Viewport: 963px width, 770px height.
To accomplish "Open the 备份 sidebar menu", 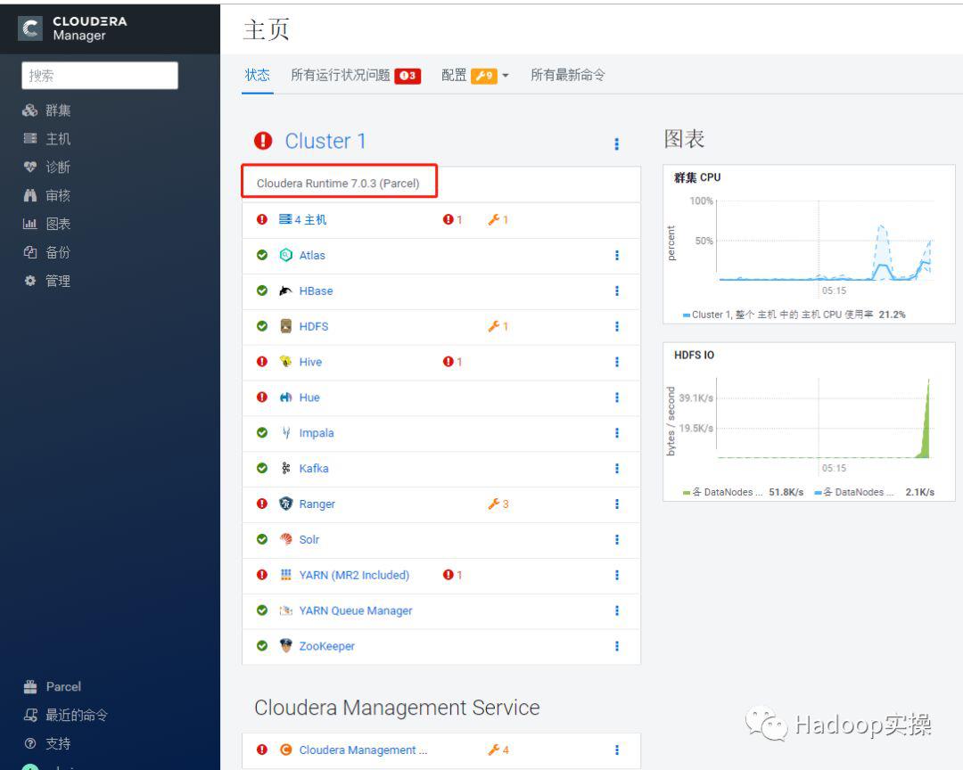I will tap(46, 252).
